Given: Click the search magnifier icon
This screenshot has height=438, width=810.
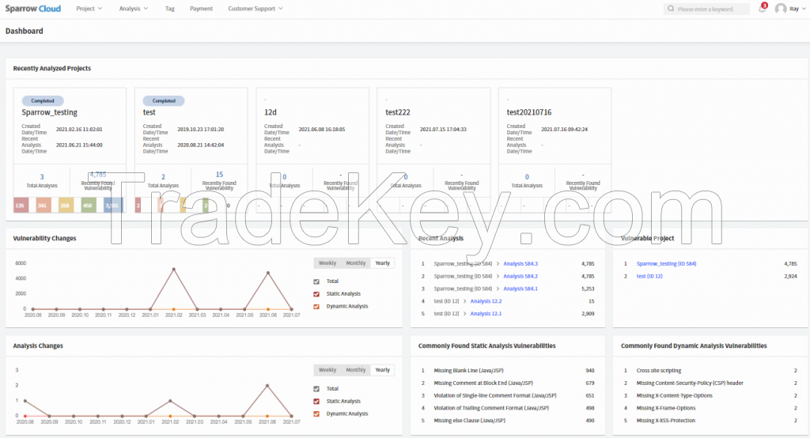Looking at the screenshot, I should (x=671, y=9).
